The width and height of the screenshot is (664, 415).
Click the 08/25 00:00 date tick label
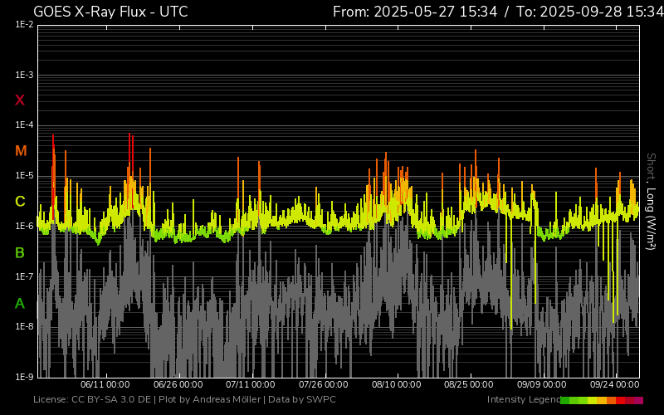click(469, 384)
